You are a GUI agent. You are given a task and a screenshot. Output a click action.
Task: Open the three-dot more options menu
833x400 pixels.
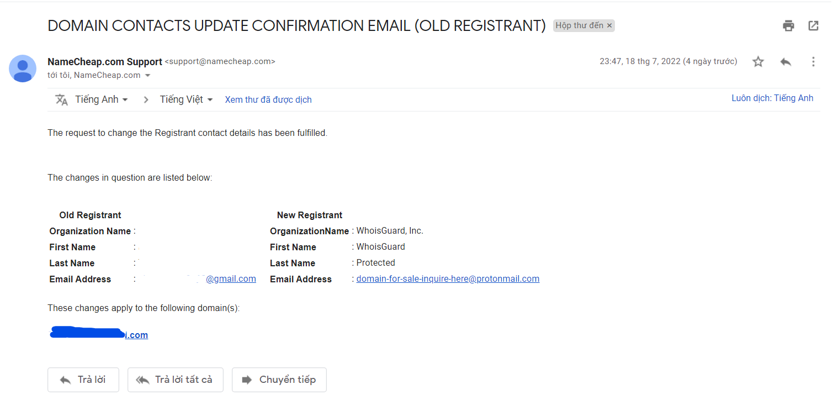click(x=813, y=62)
